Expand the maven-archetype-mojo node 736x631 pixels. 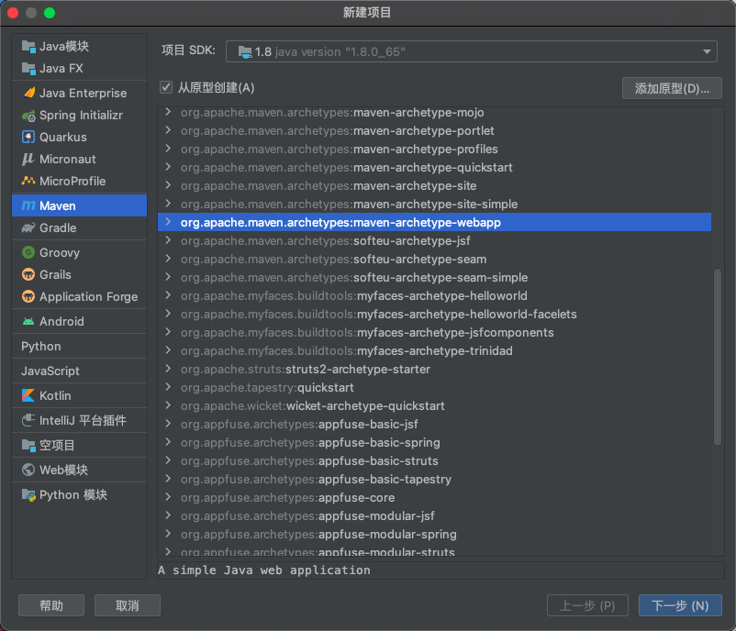pyautogui.click(x=168, y=112)
